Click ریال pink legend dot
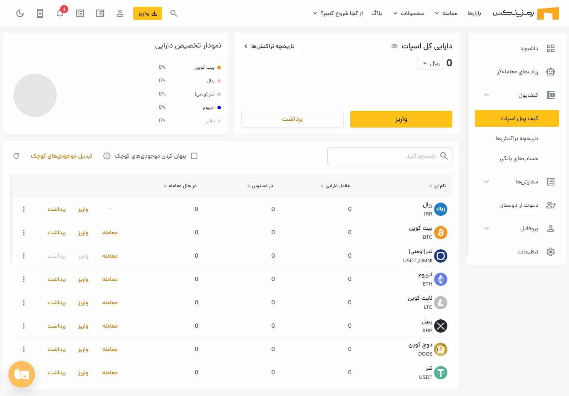 pos(219,81)
